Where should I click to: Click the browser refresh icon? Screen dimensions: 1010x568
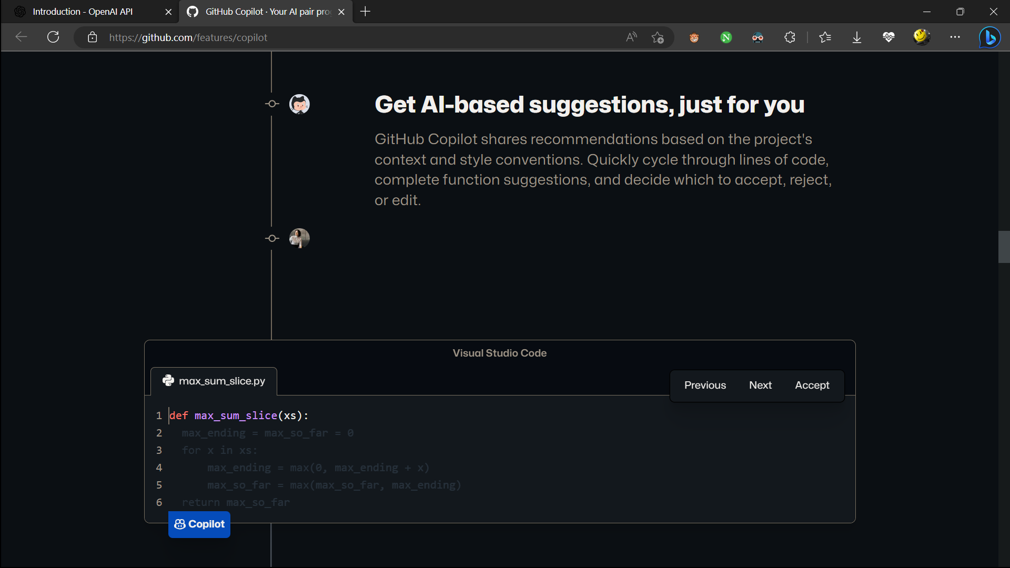(54, 37)
